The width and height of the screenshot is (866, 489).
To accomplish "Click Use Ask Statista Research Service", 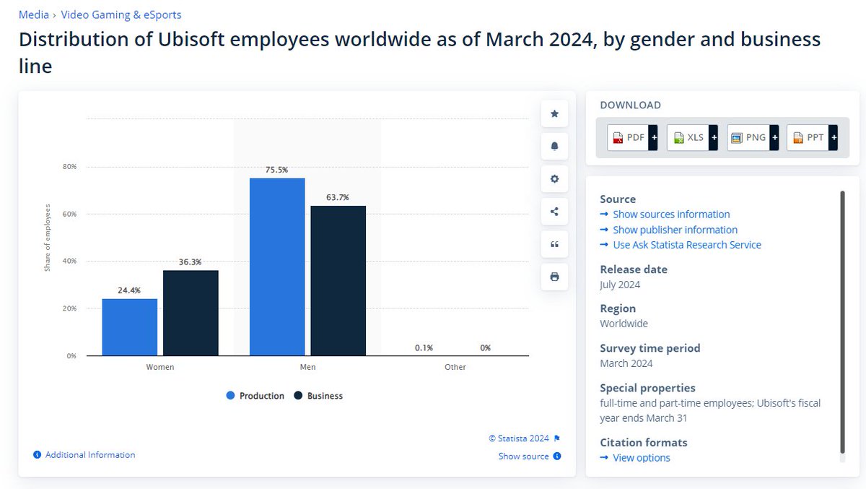I will [x=687, y=245].
